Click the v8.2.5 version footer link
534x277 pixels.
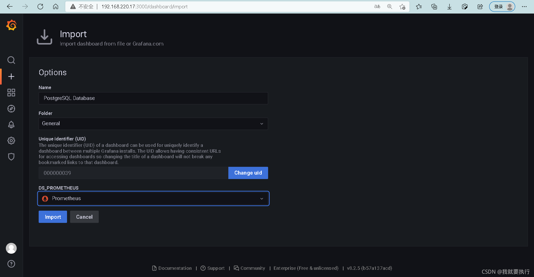click(369, 268)
